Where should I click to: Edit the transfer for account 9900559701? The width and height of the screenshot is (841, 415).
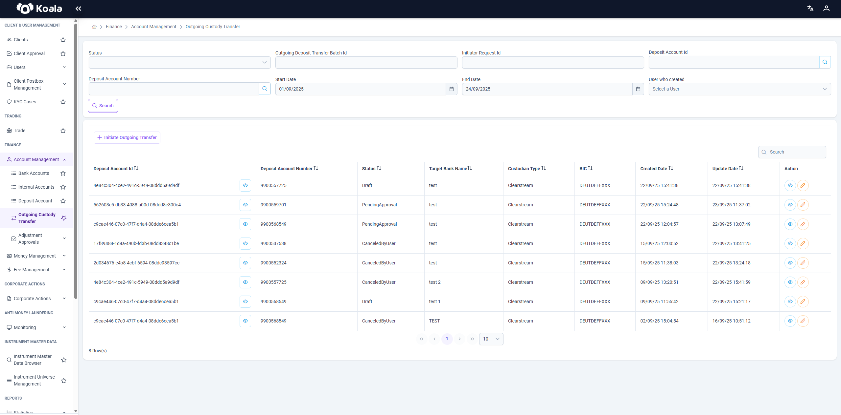point(803,205)
